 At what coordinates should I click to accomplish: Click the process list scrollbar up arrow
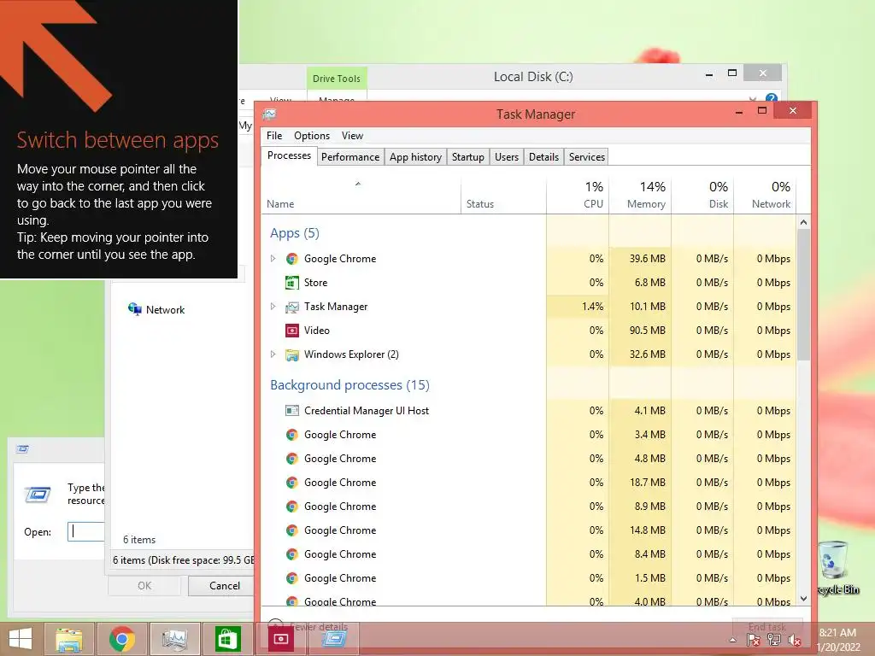pyautogui.click(x=803, y=223)
